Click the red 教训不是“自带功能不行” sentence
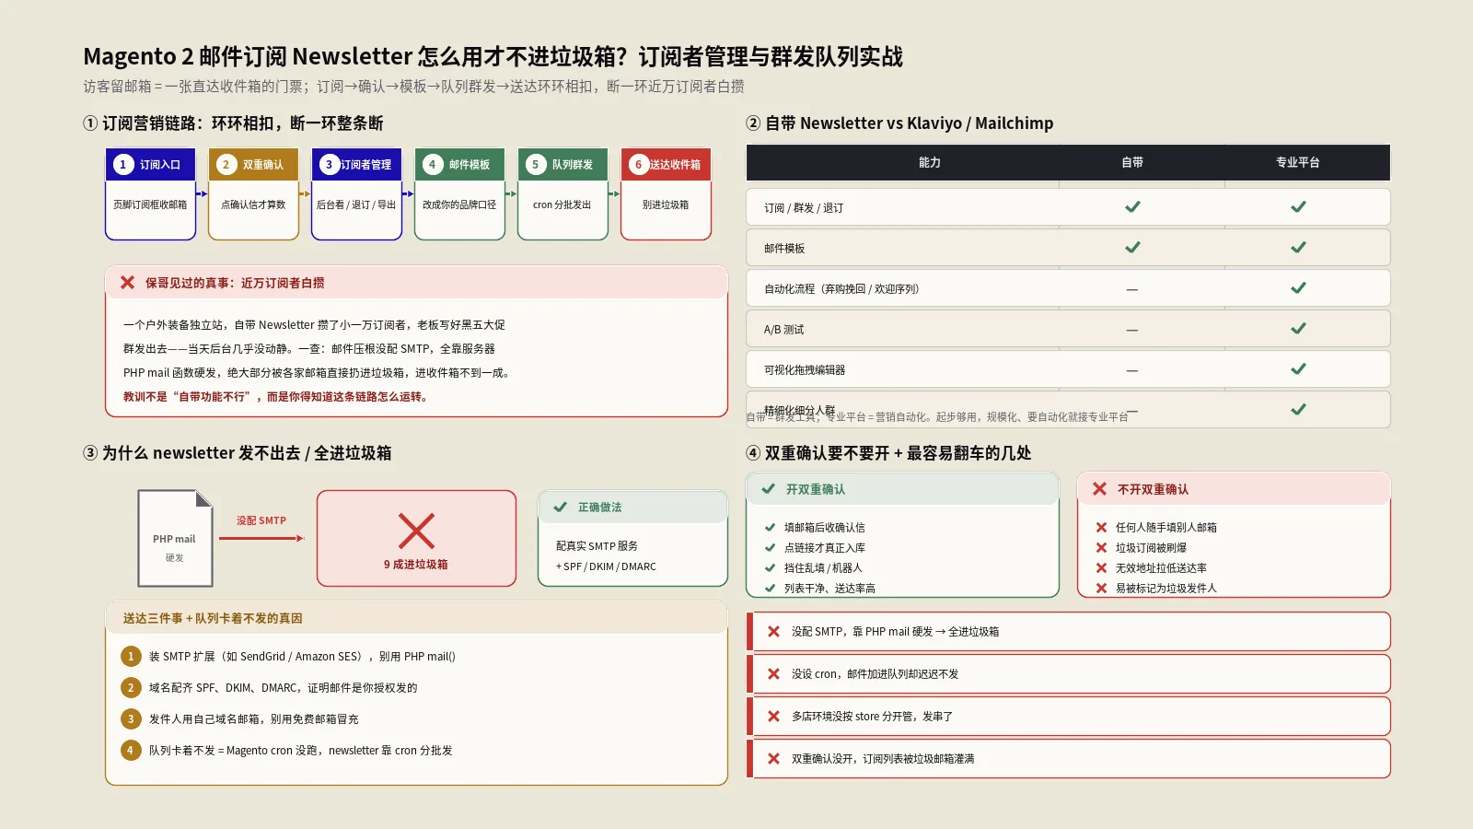 pos(275,397)
